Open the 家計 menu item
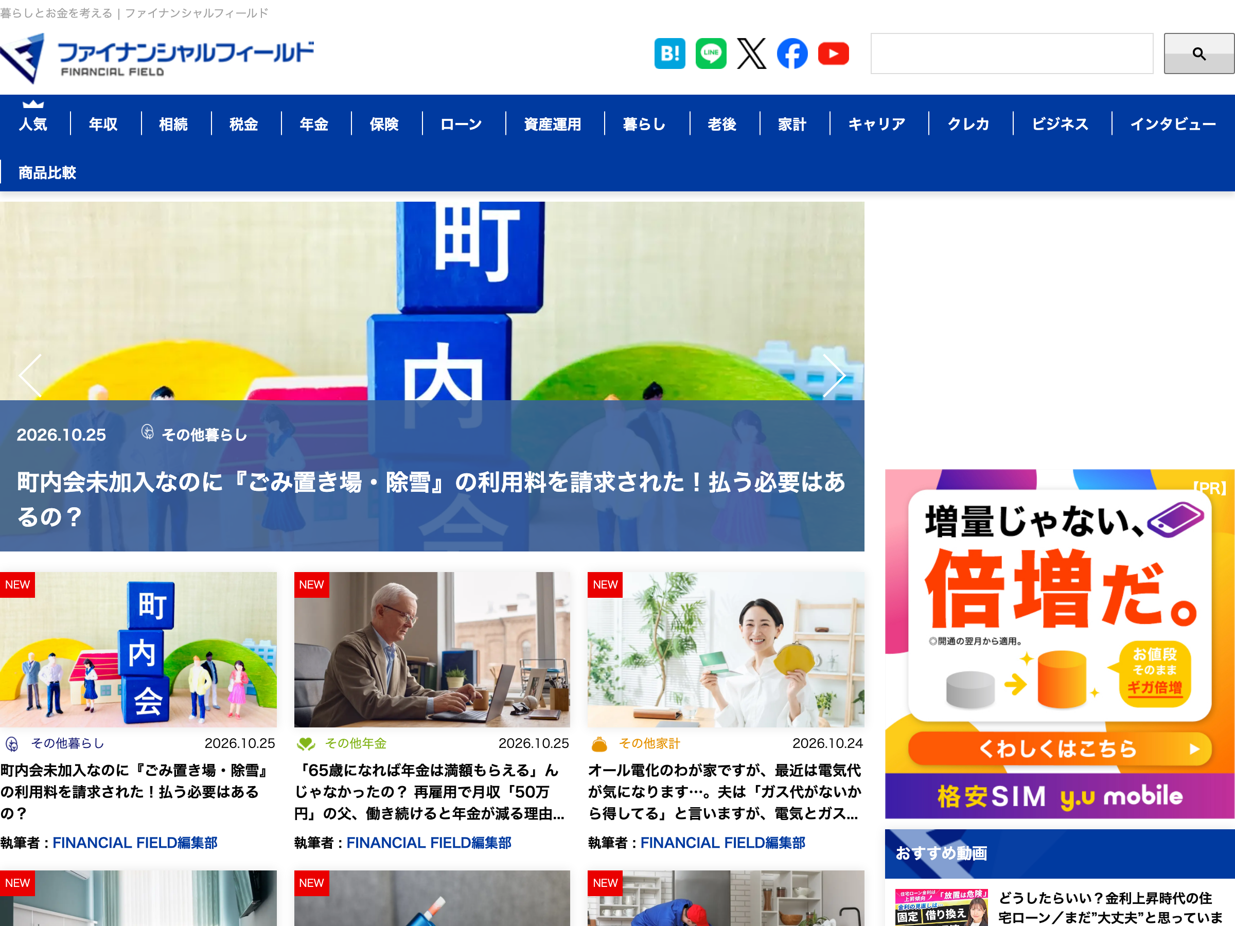The height and width of the screenshot is (926, 1235). point(793,124)
